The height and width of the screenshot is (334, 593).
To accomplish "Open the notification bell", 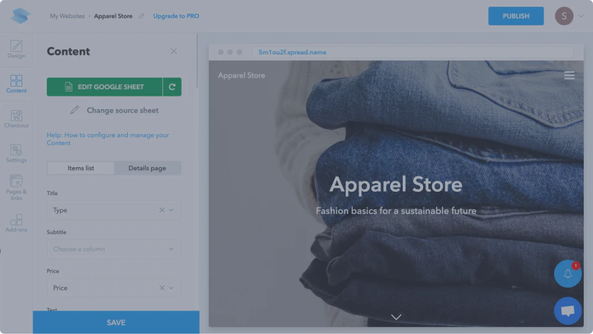I will click(x=568, y=274).
